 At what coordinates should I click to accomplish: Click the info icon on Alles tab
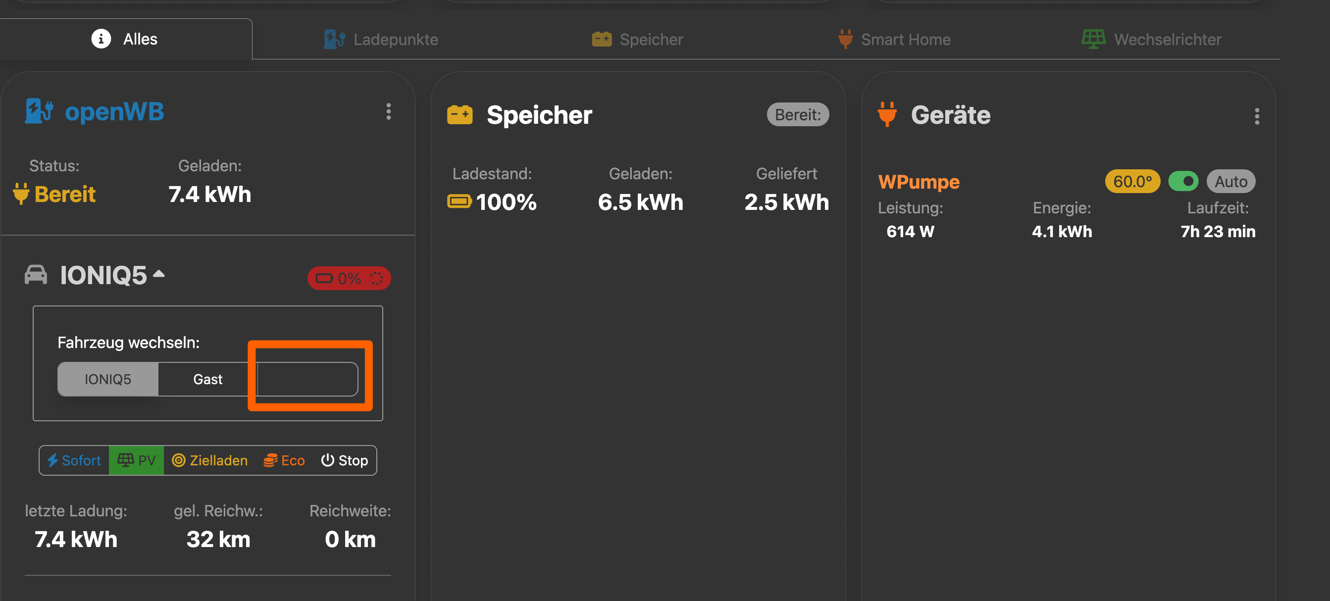tap(101, 39)
